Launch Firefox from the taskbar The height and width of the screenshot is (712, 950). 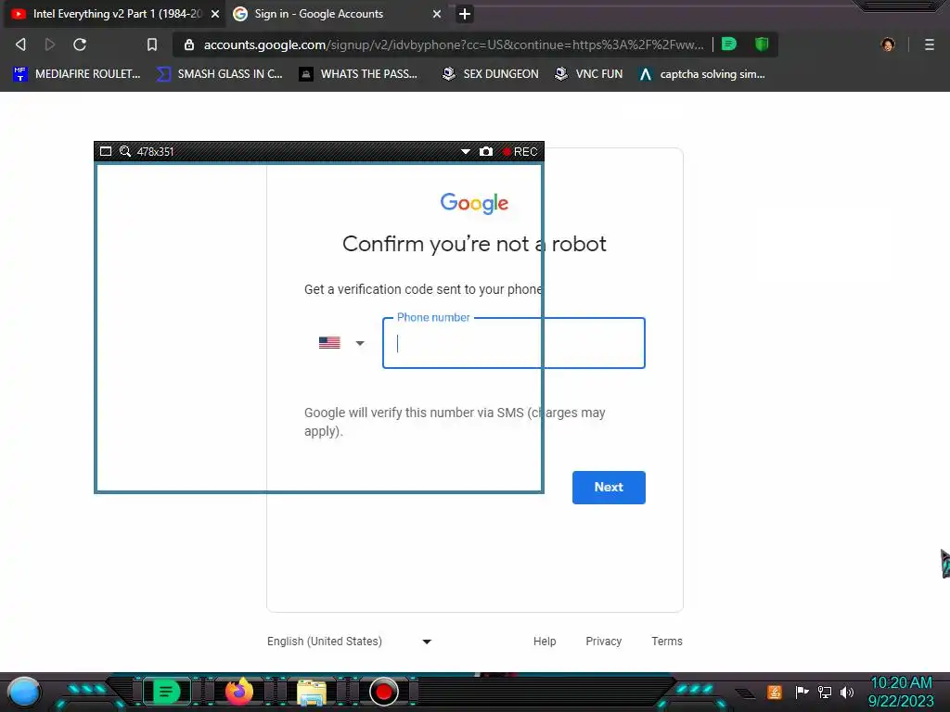tap(238, 692)
